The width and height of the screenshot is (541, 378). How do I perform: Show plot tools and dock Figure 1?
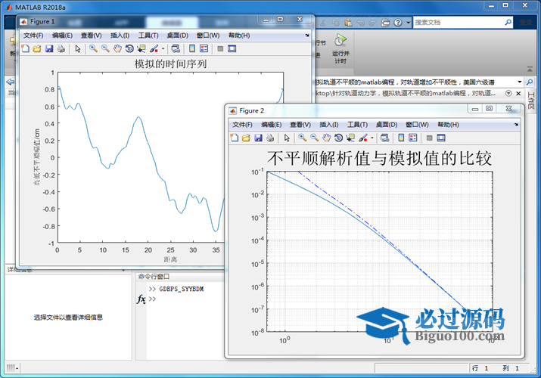[232, 48]
